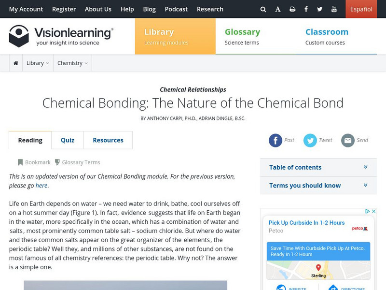Open the Library breadcrumb dropdown
This screenshot has height=290, width=386.
tap(38, 63)
